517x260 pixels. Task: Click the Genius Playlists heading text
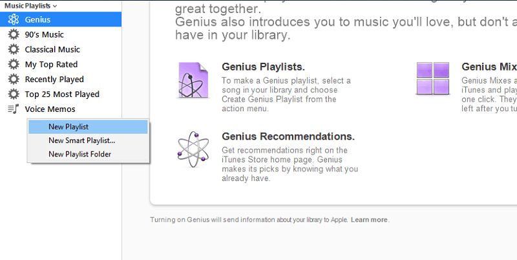263,67
